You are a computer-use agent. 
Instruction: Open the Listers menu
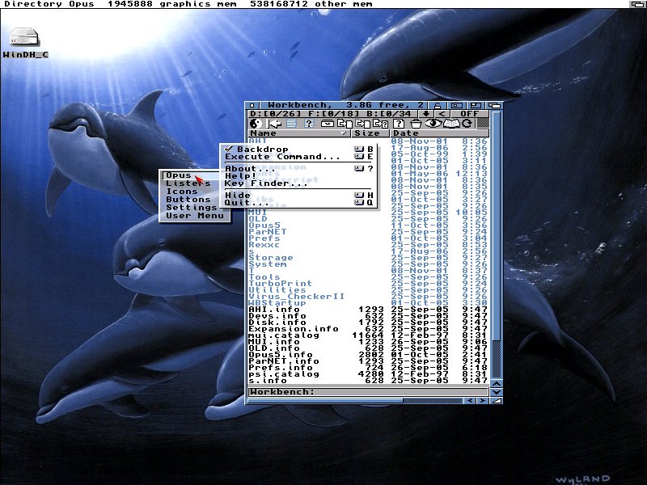point(188,183)
